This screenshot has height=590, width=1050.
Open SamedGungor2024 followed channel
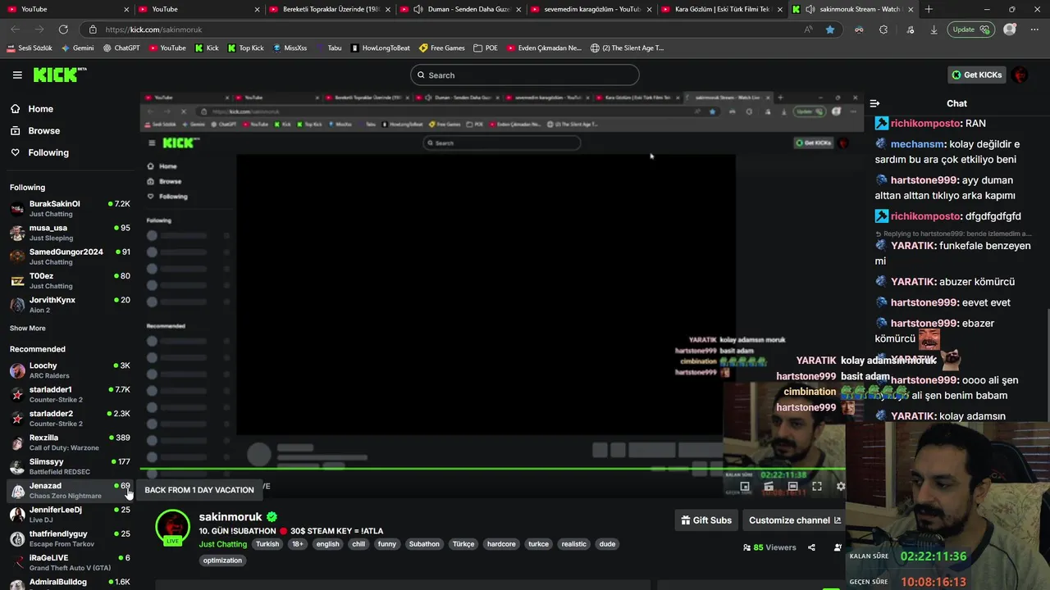click(70, 256)
